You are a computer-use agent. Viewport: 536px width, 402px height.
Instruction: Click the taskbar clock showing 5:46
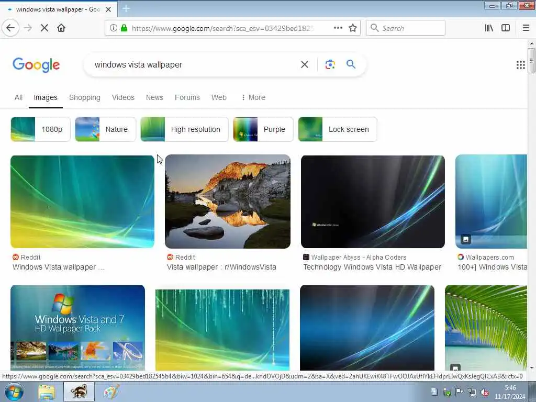(x=510, y=392)
